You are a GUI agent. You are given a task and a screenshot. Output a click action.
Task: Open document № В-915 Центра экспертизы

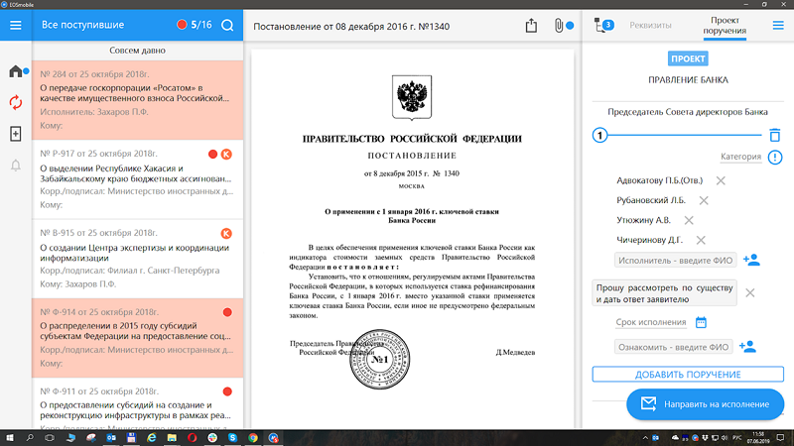(137, 259)
